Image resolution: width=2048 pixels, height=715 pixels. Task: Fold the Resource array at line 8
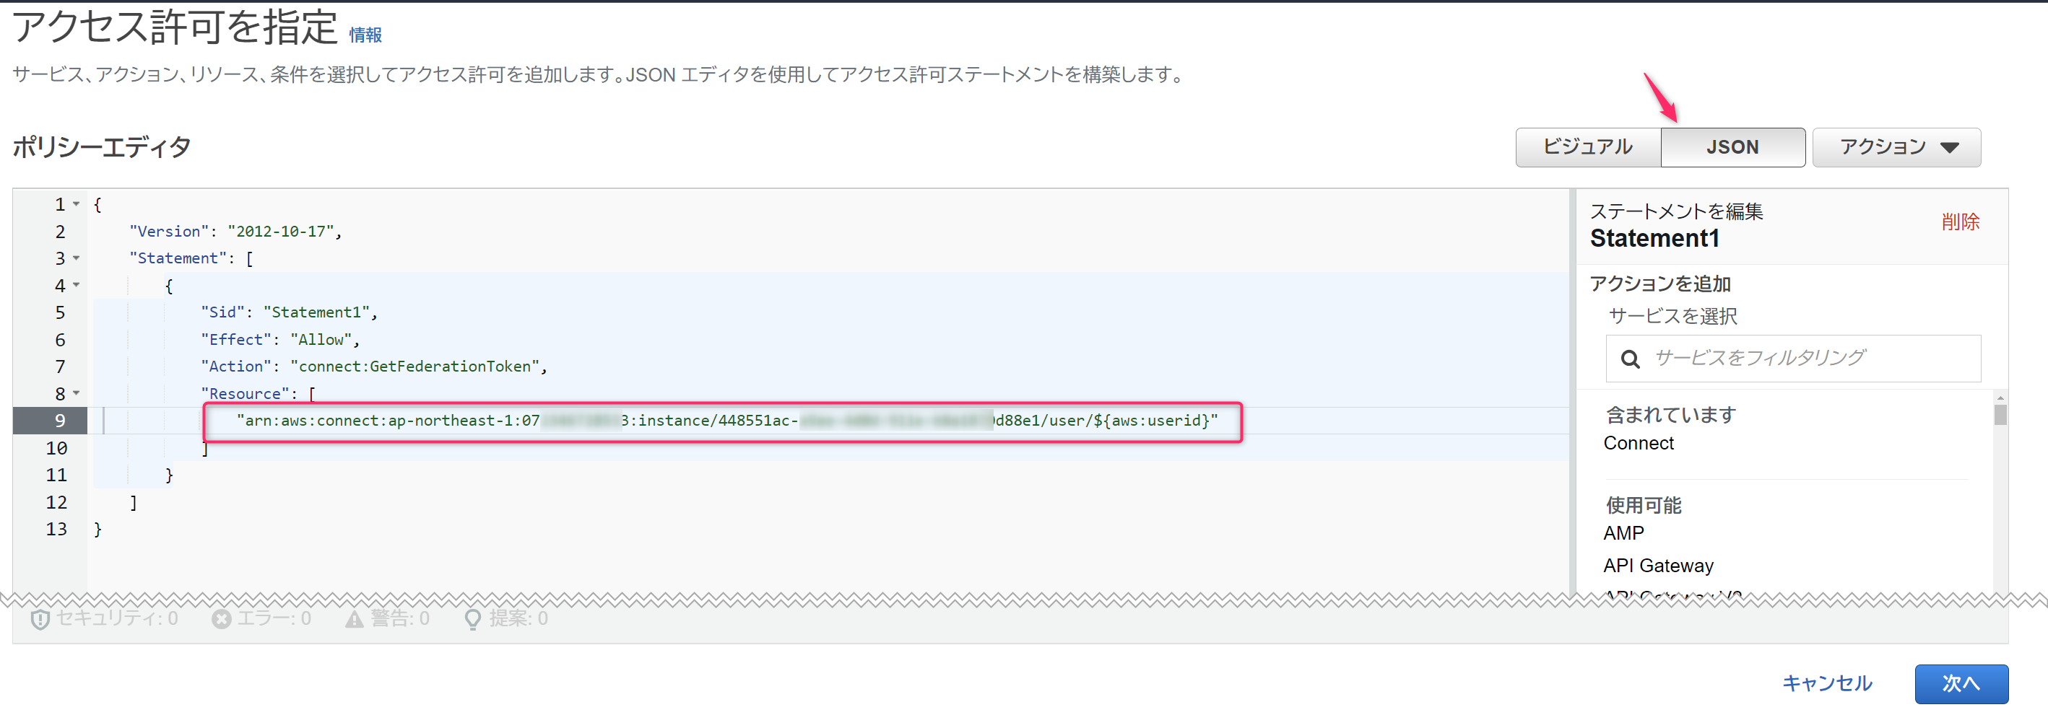coord(77,393)
